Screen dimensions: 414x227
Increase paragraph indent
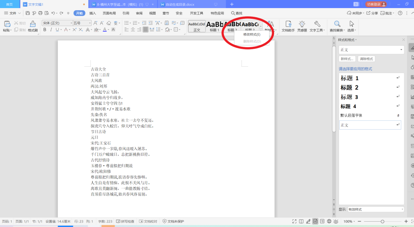pos(151,23)
